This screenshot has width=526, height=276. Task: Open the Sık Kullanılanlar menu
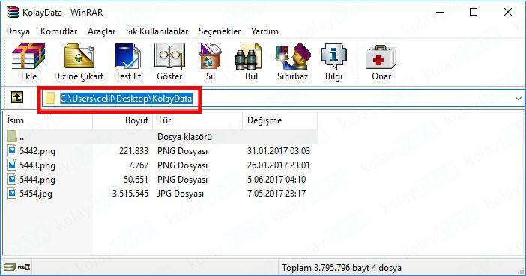click(x=157, y=31)
